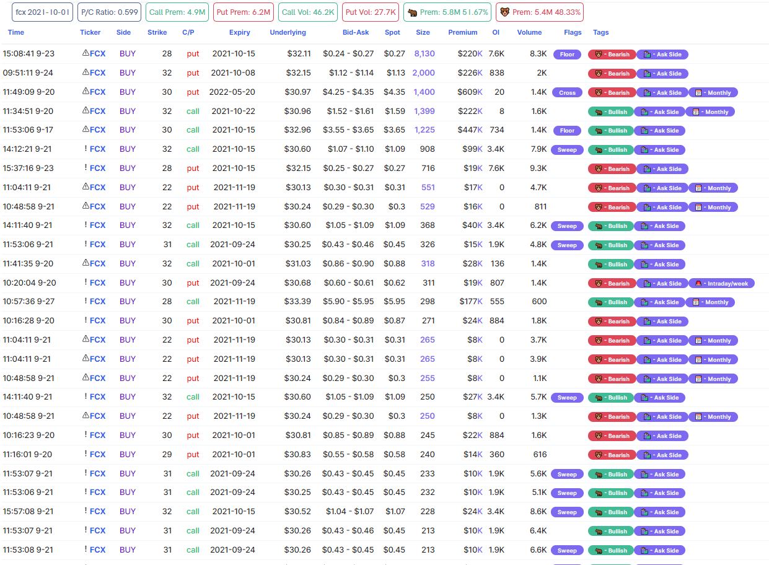
Task: Click the briefcase icon inside an Ask Side tag
Action: tap(646, 54)
